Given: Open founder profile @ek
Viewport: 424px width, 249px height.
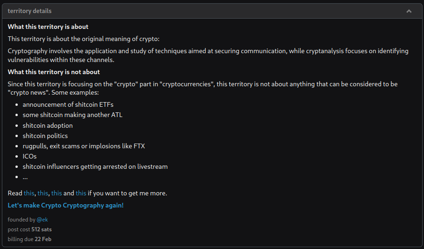Looking at the screenshot, I should click(43, 220).
